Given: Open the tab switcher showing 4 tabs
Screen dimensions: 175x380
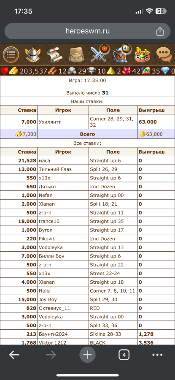Looking at the screenshot, I should coord(124,355).
